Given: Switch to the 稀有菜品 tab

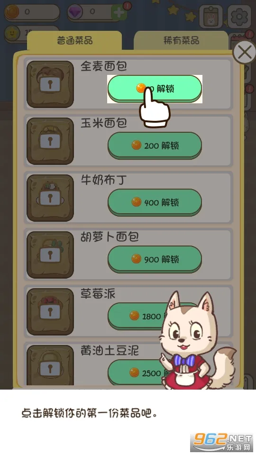Looking at the screenshot, I should (181, 40).
